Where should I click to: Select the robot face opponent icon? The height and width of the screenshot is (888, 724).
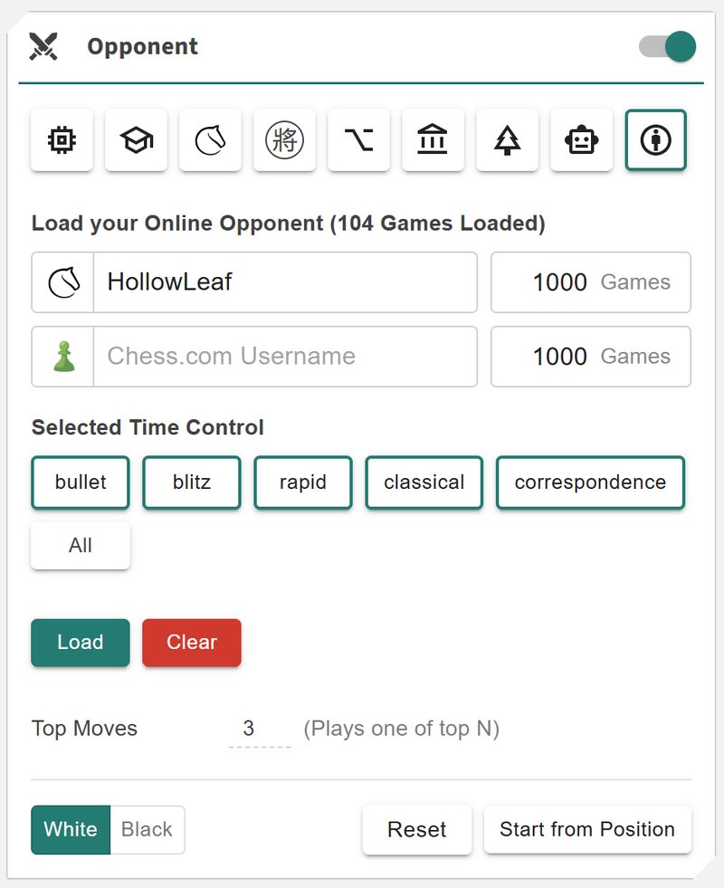pyautogui.click(x=581, y=140)
